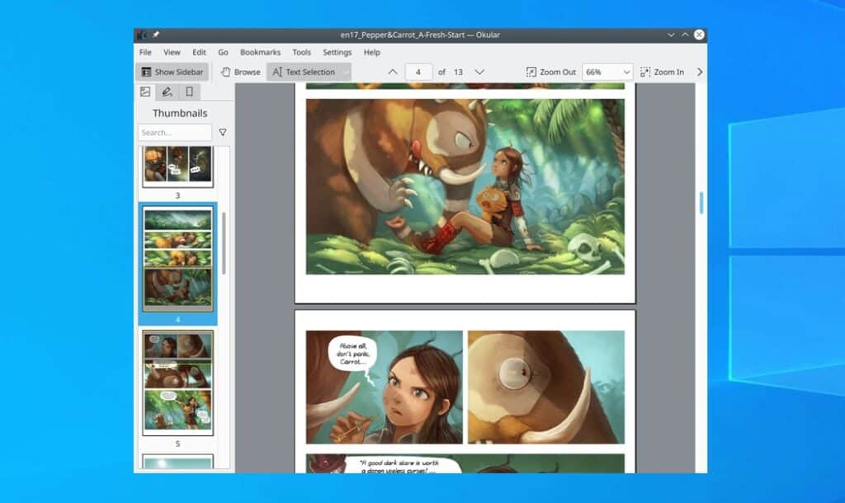
Task: Switch to the Thumbnails sidebar tab icon
Action: tap(145, 92)
